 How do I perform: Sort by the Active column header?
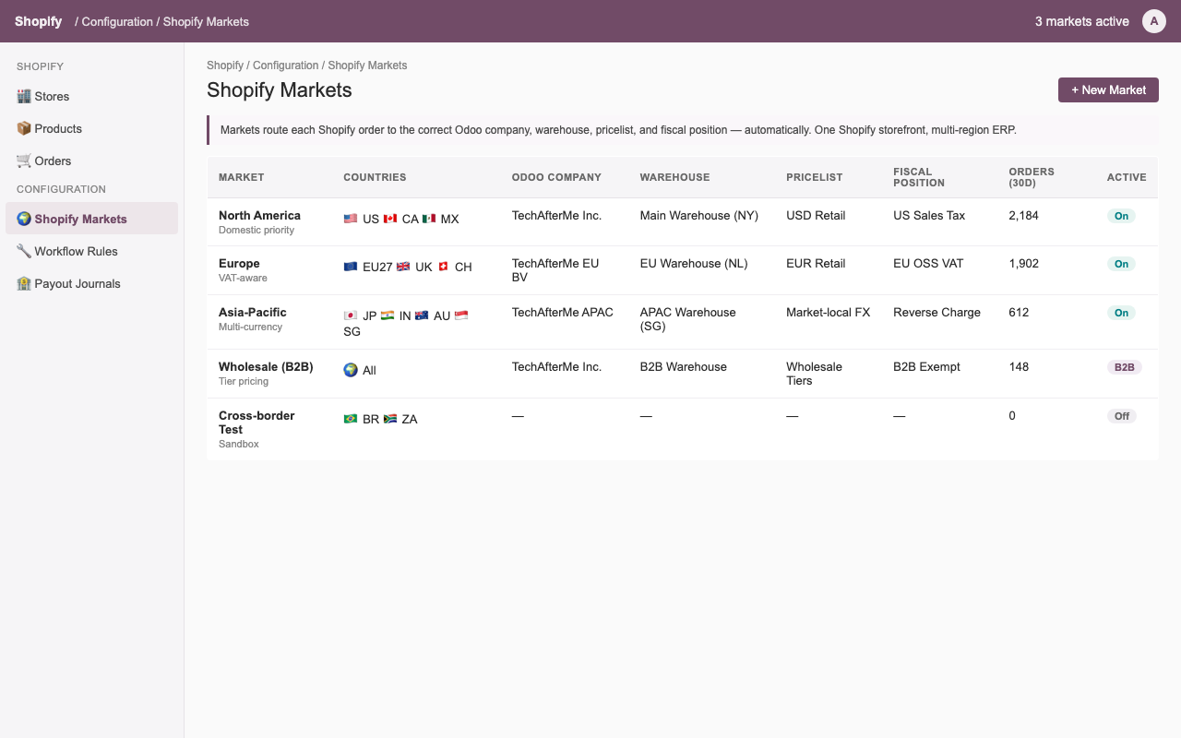point(1127,177)
